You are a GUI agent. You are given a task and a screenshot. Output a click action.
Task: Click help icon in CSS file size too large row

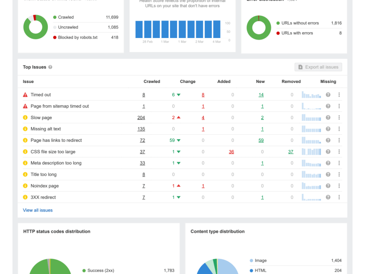(x=328, y=152)
